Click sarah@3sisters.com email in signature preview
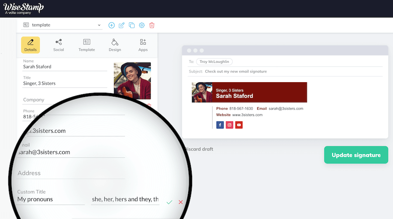The width and height of the screenshot is (393, 219). pos(286,108)
